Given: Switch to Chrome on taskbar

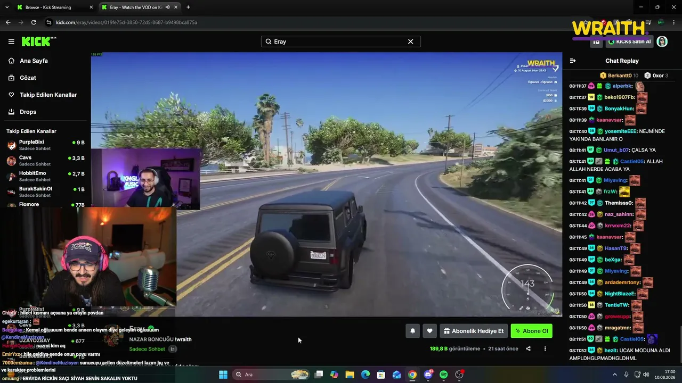Looking at the screenshot, I should pos(412,374).
